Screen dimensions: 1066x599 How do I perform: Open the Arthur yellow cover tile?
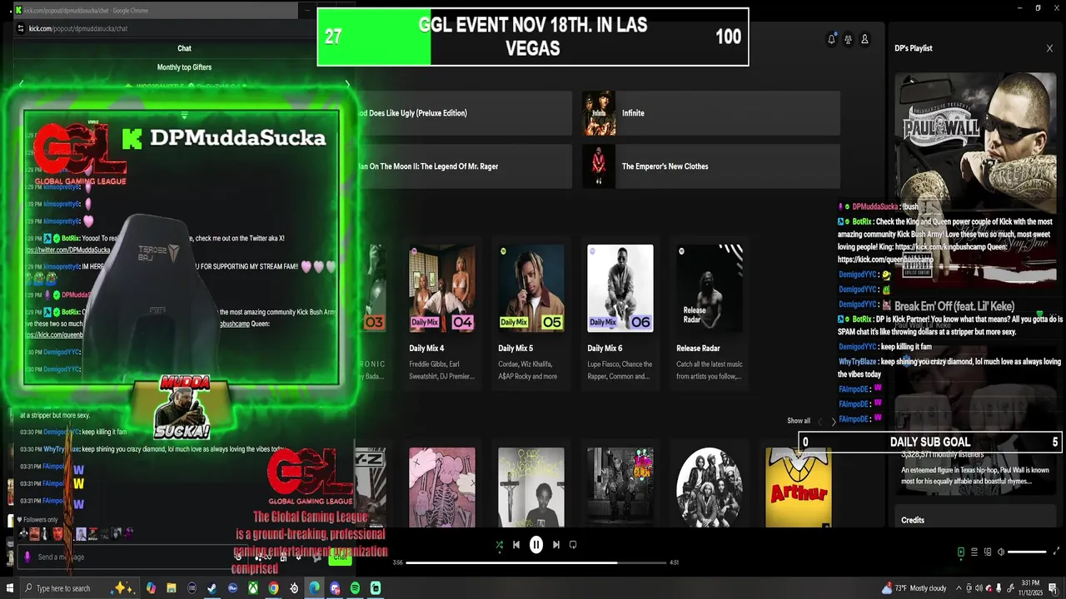pyautogui.click(x=799, y=488)
